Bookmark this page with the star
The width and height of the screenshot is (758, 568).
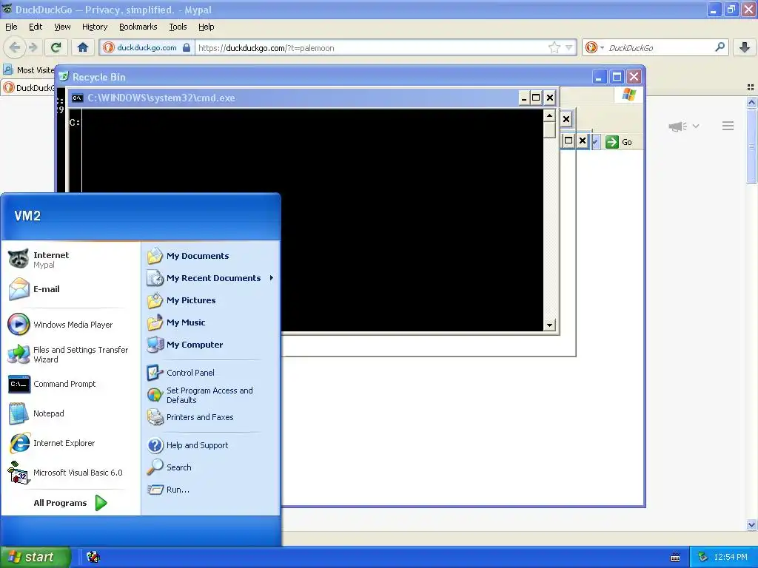(554, 47)
